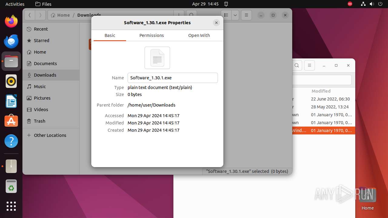
Task: Navigate forward in Files window
Action: 40,15
